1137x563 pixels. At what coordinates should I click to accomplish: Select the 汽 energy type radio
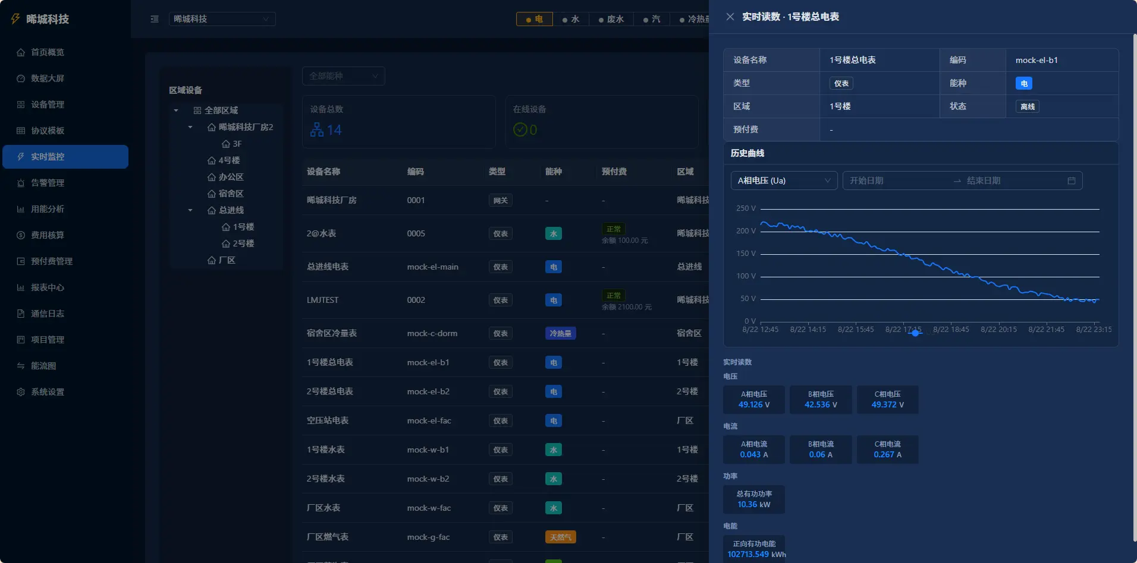point(652,19)
